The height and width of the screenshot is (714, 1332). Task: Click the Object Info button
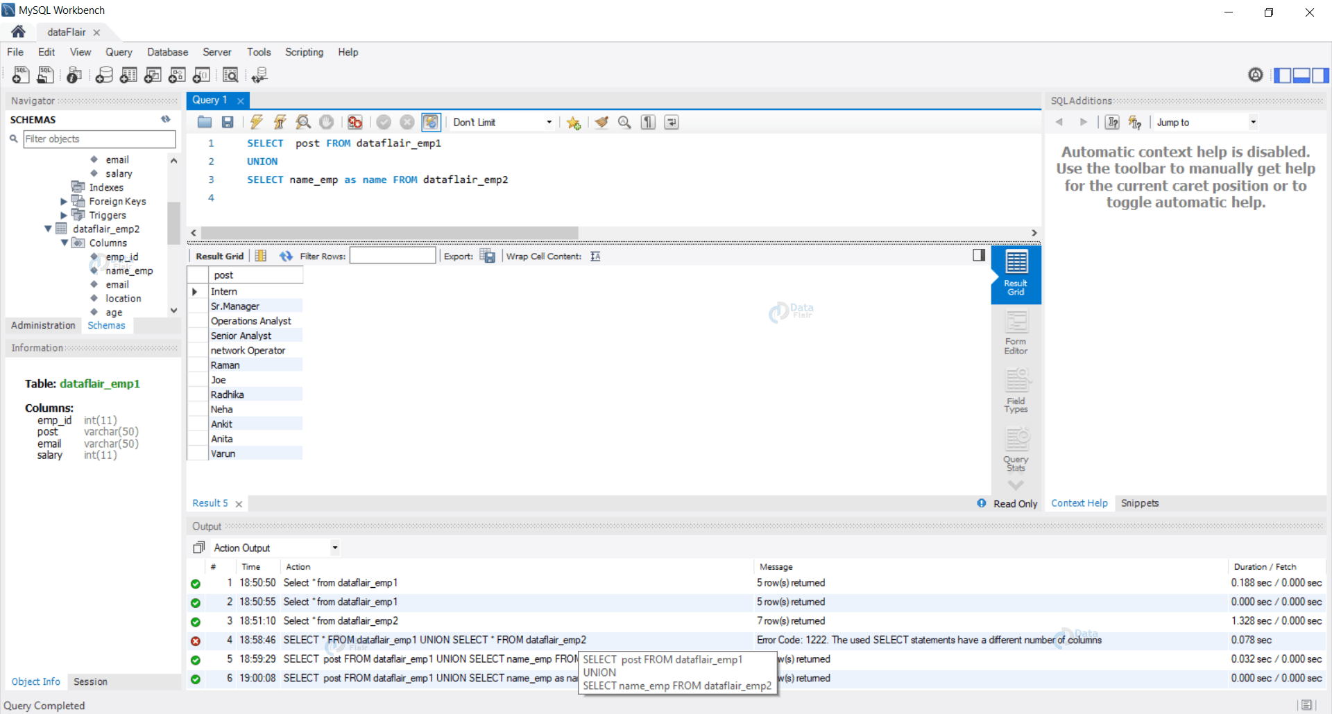click(x=35, y=681)
